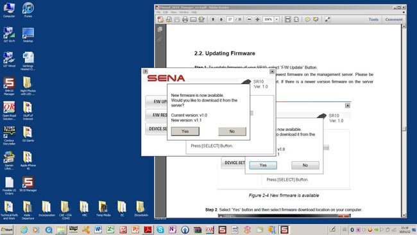This screenshot has height=235, width=417.
Task: Select the SMH10 Manager desktop icon
Action: pyautogui.click(x=9, y=86)
